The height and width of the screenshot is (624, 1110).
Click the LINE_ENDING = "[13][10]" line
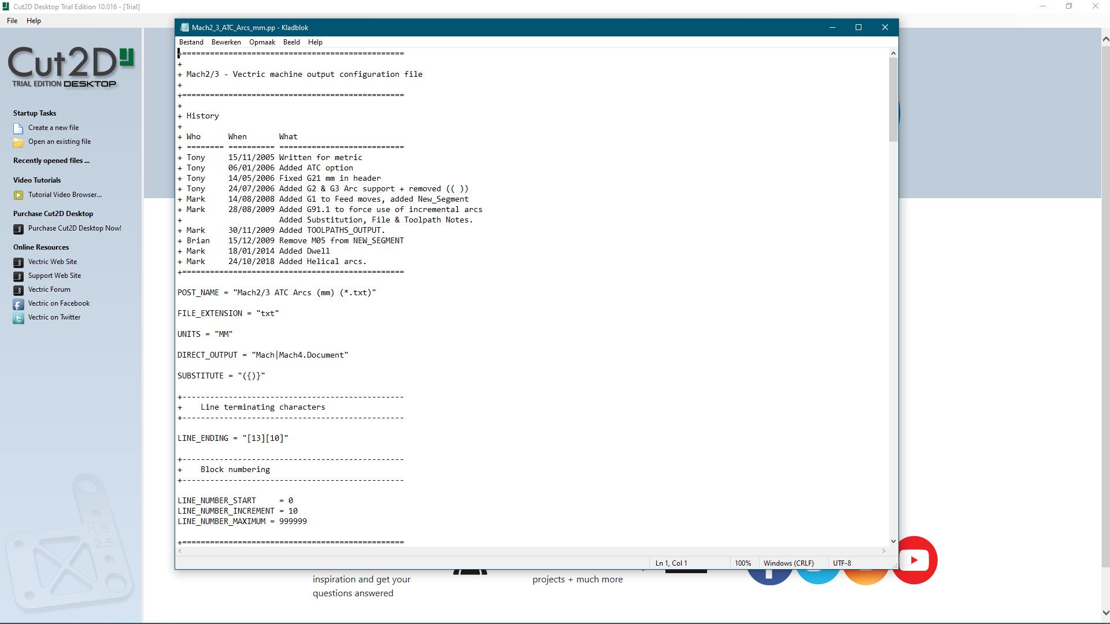click(x=233, y=438)
